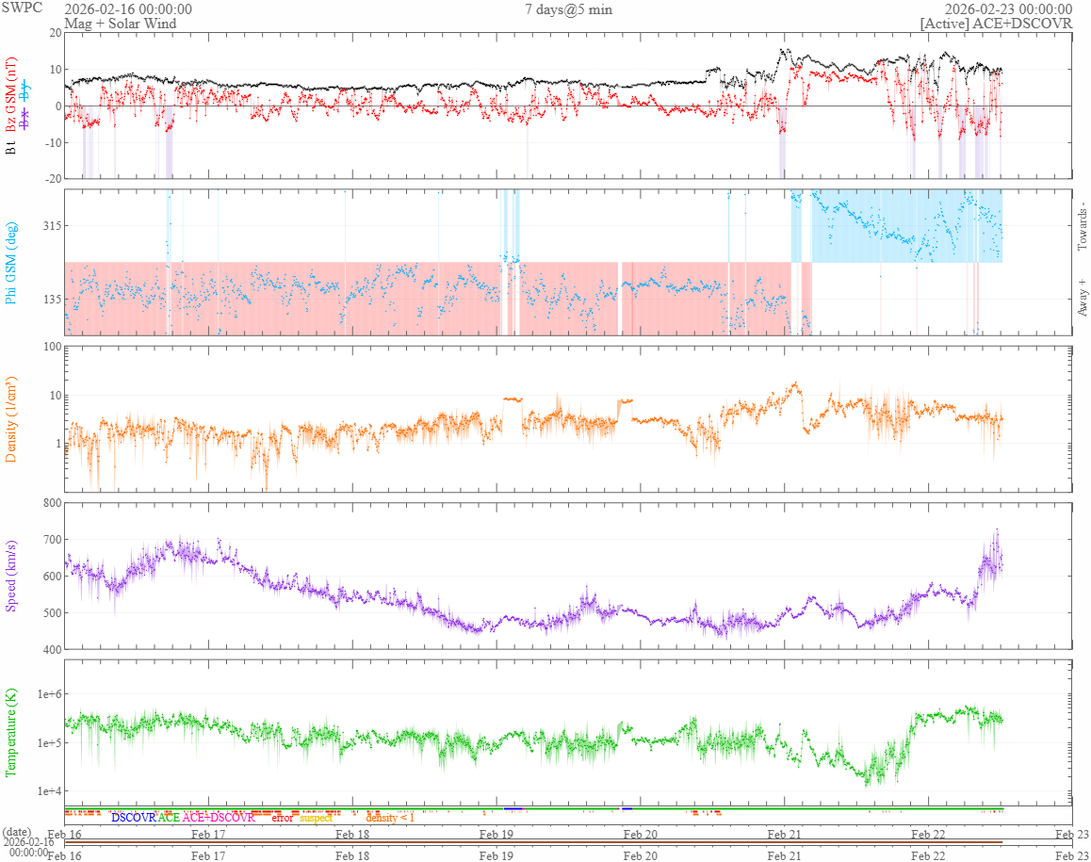Open the Mag + Solar Wind plot type menu
Image resolution: width=1091 pixels, height=862 pixels.
(121, 23)
